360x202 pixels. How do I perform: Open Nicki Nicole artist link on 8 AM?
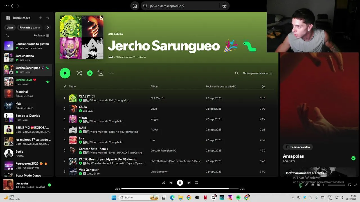(116, 132)
